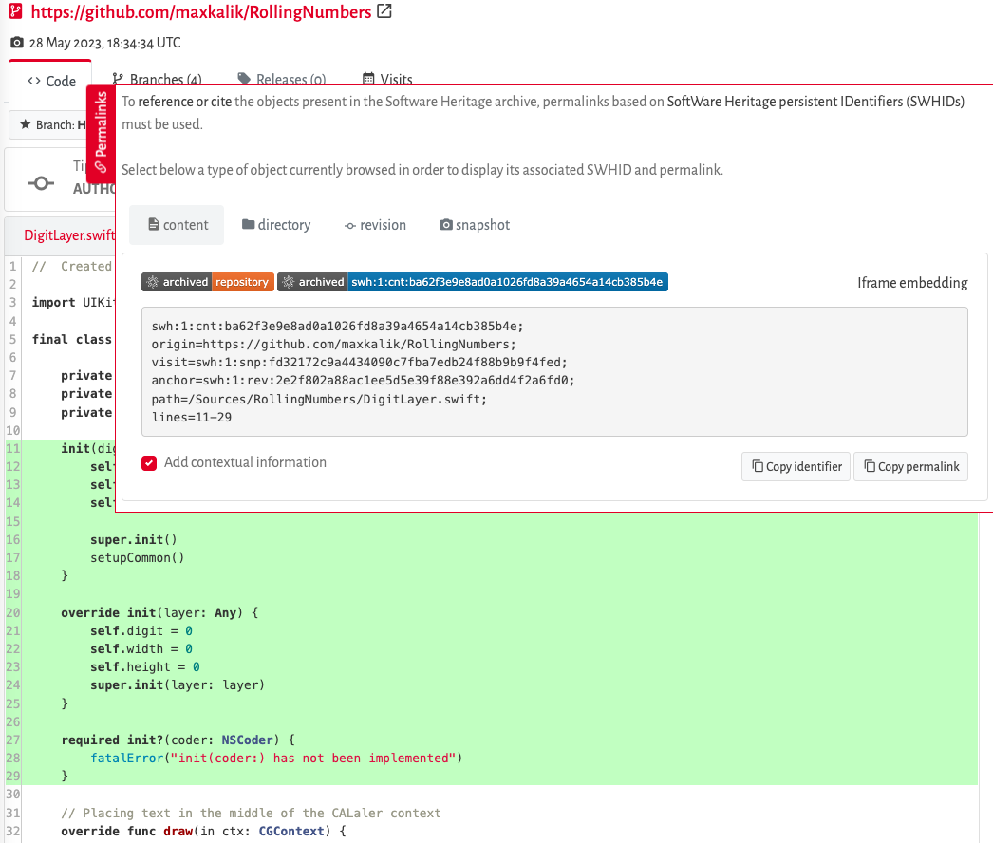Click the archived repository badge
The image size is (993, 843).
pos(208,282)
